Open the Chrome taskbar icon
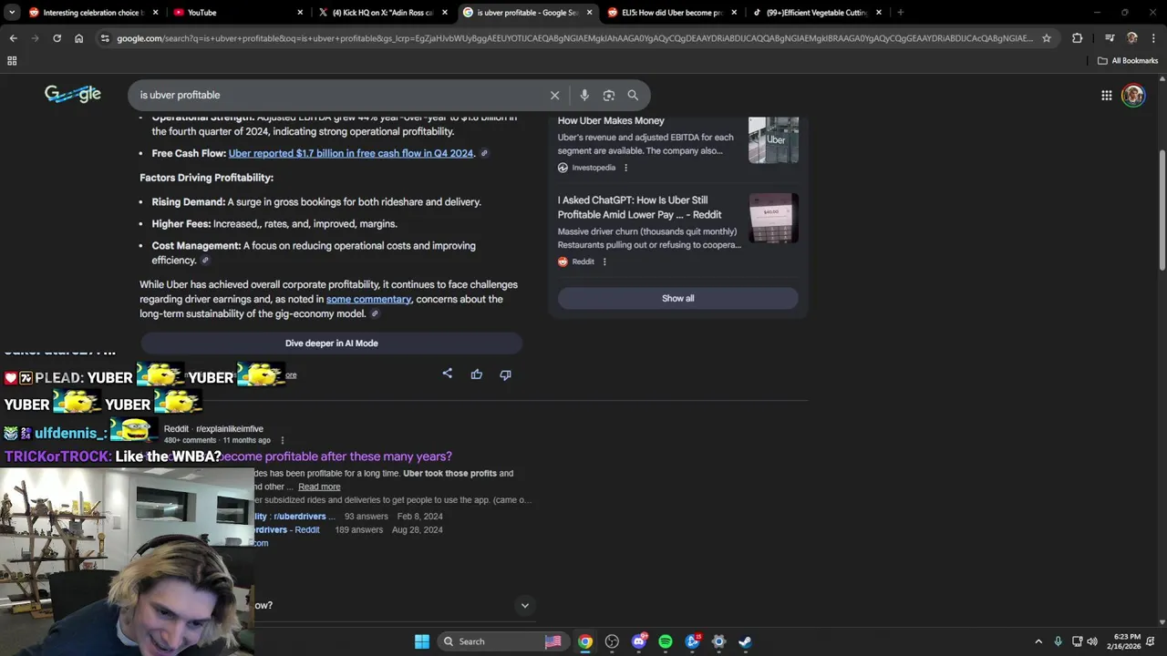Screen dimensions: 1167x656 [x=585, y=641]
